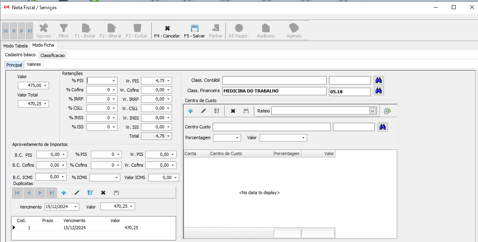The width and height of the screenshot is (478, 242).
Task: Add new entry in Centro de Custo toolbar
Action: pyautogui.click(x=190, y=111)
